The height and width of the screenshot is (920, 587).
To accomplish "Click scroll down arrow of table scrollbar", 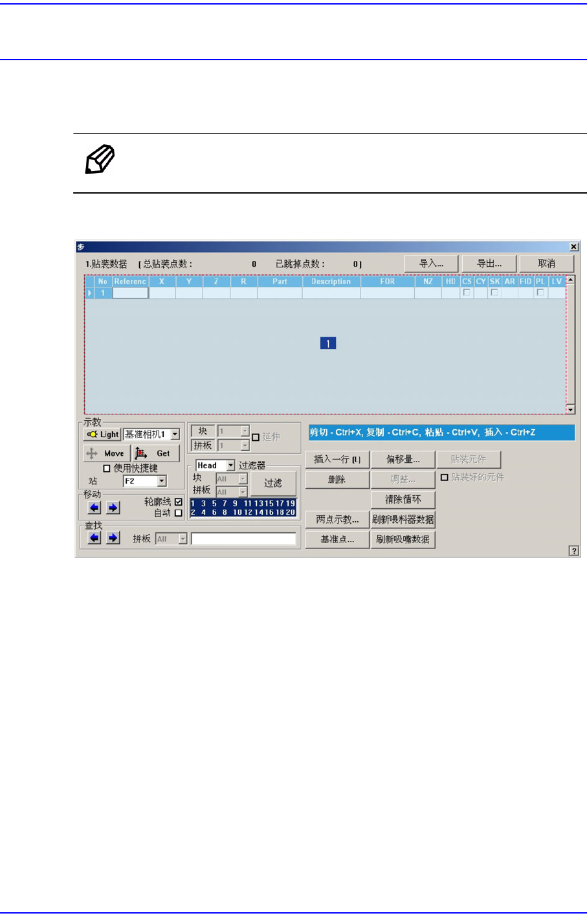I will [570, 409].
